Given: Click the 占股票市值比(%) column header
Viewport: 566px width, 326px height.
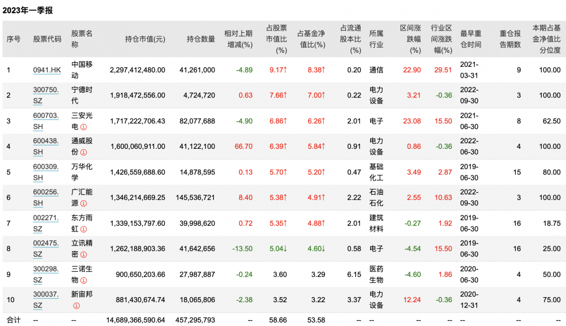Looking at the screenshot, I should [277, 39].
